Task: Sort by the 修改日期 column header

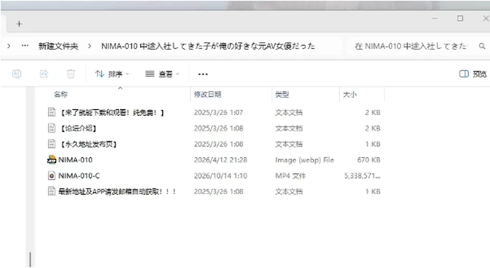Action: coord(208,94)
